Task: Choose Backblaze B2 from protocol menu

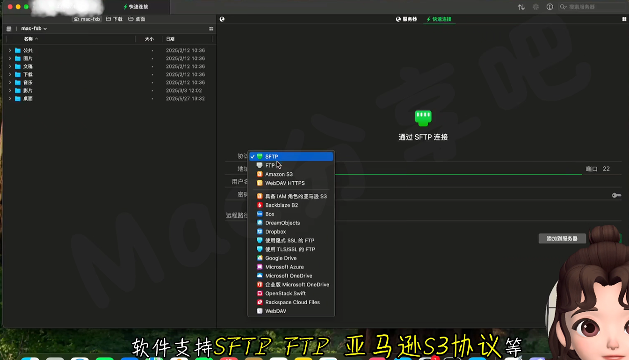Action: 291,205
